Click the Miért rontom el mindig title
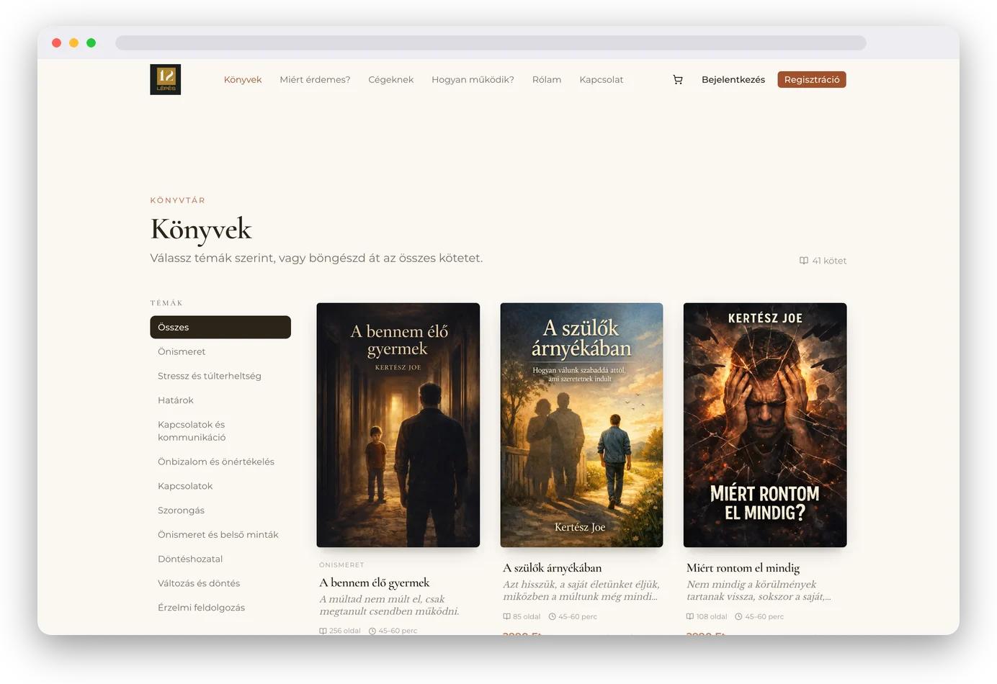Screen dimensions: 997x684 coord(743,569)
